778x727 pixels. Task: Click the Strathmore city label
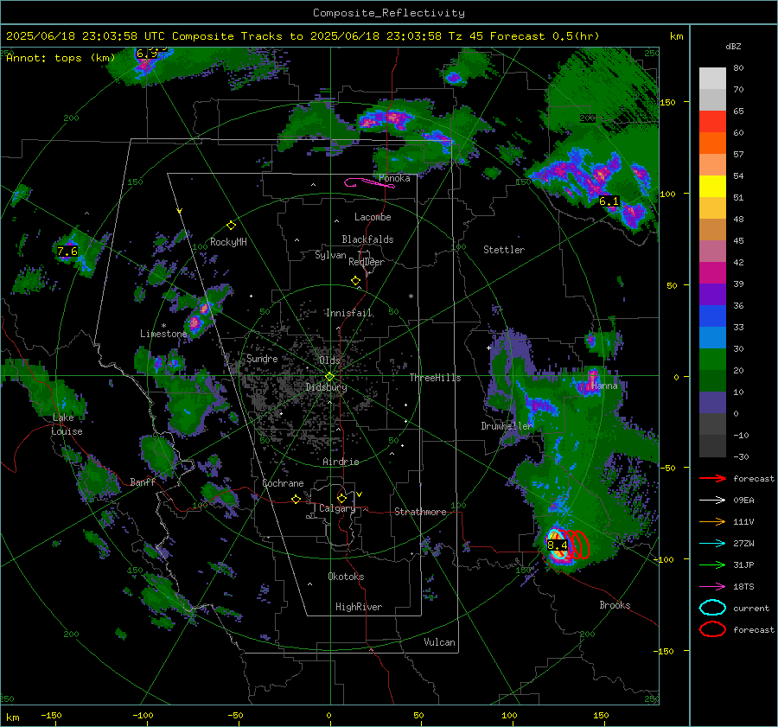(420, 512)
